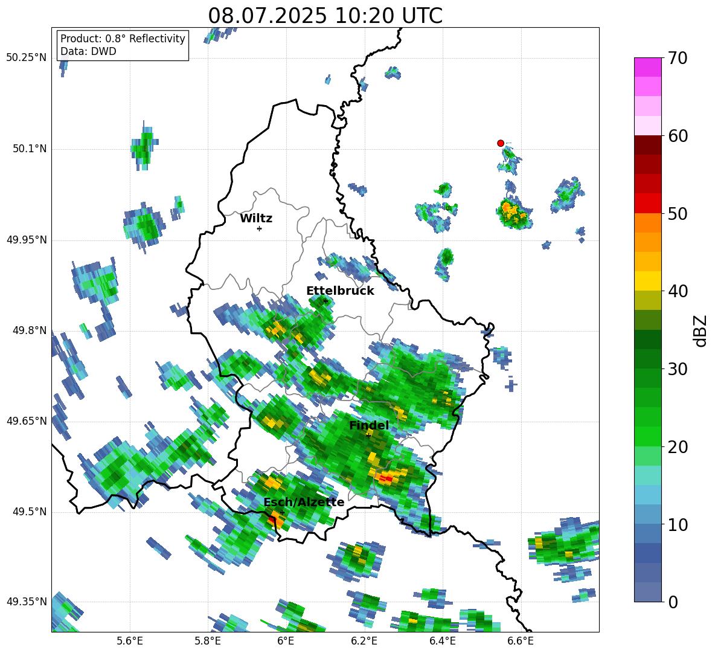Click the dark red colorbar segment below 60

pyautogui.click(x=647, y=144)
